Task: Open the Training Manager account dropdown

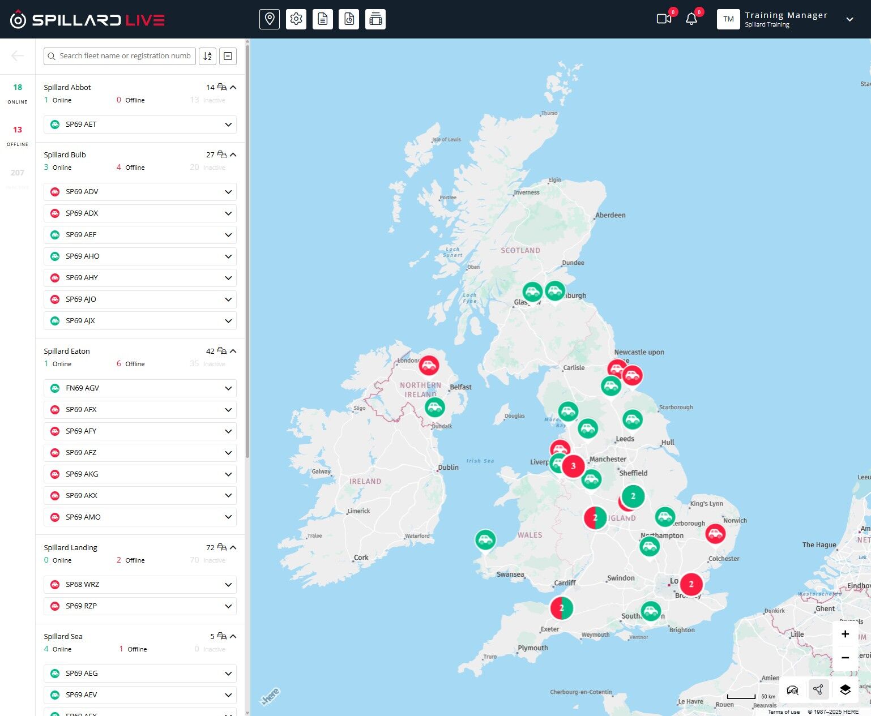Action: tap(849, 19)
